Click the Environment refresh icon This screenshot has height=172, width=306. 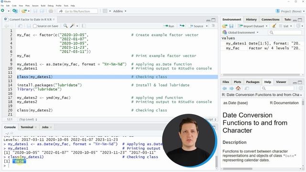pyautogui.click(x=298, y=26)
